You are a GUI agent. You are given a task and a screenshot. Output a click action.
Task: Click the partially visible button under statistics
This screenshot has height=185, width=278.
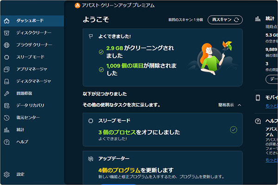[x=272, y=79]
